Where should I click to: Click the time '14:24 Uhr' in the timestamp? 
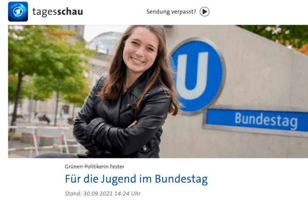(x=127, y=194)
